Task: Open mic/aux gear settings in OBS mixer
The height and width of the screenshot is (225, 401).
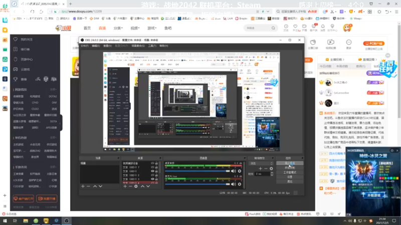Action: [x=240, y=184]
